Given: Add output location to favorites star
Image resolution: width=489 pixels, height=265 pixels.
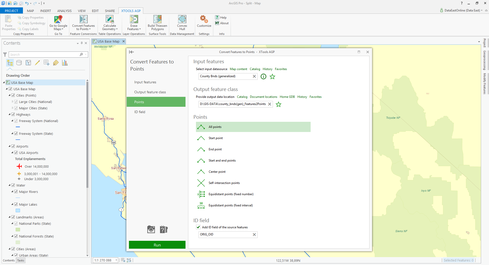Looking at the screenshot, I should coord(279,104).
